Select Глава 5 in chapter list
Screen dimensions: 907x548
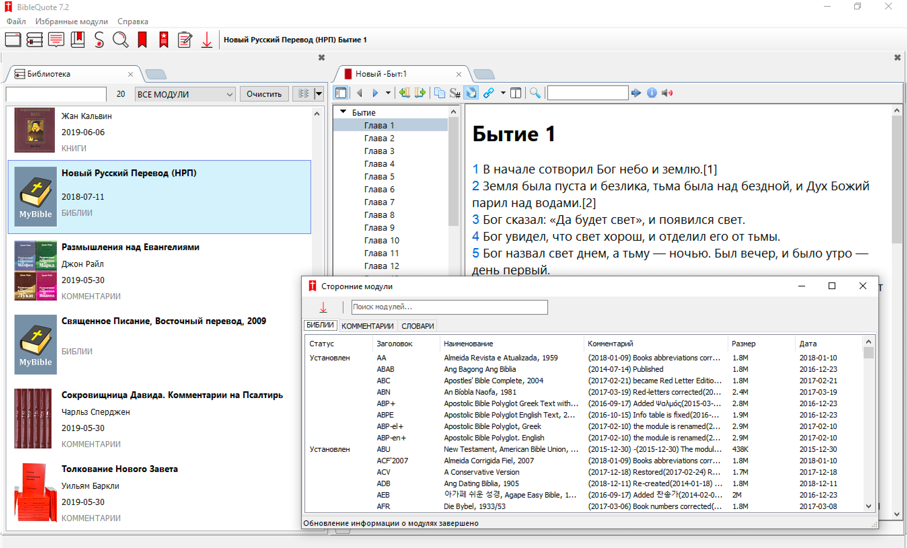pyautogui.click(x=379, y=177)
